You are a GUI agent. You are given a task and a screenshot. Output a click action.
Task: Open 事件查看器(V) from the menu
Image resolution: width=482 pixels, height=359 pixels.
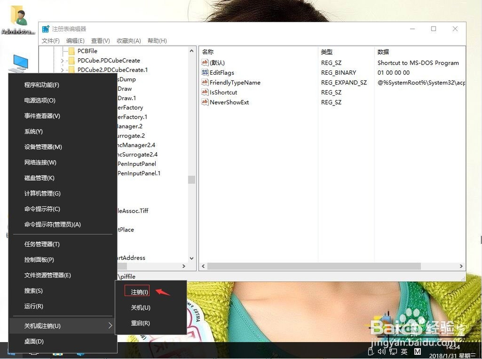tap(63, 116)
